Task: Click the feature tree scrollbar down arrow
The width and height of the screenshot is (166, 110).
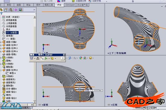Action: pyautogui.click(x=35, y=102)
